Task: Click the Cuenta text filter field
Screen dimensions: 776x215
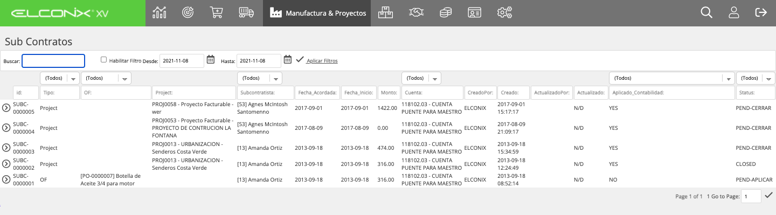Action: coord(432,93)
